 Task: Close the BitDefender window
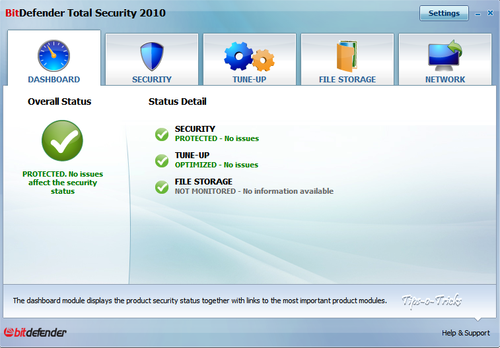[x=491, y=13]
